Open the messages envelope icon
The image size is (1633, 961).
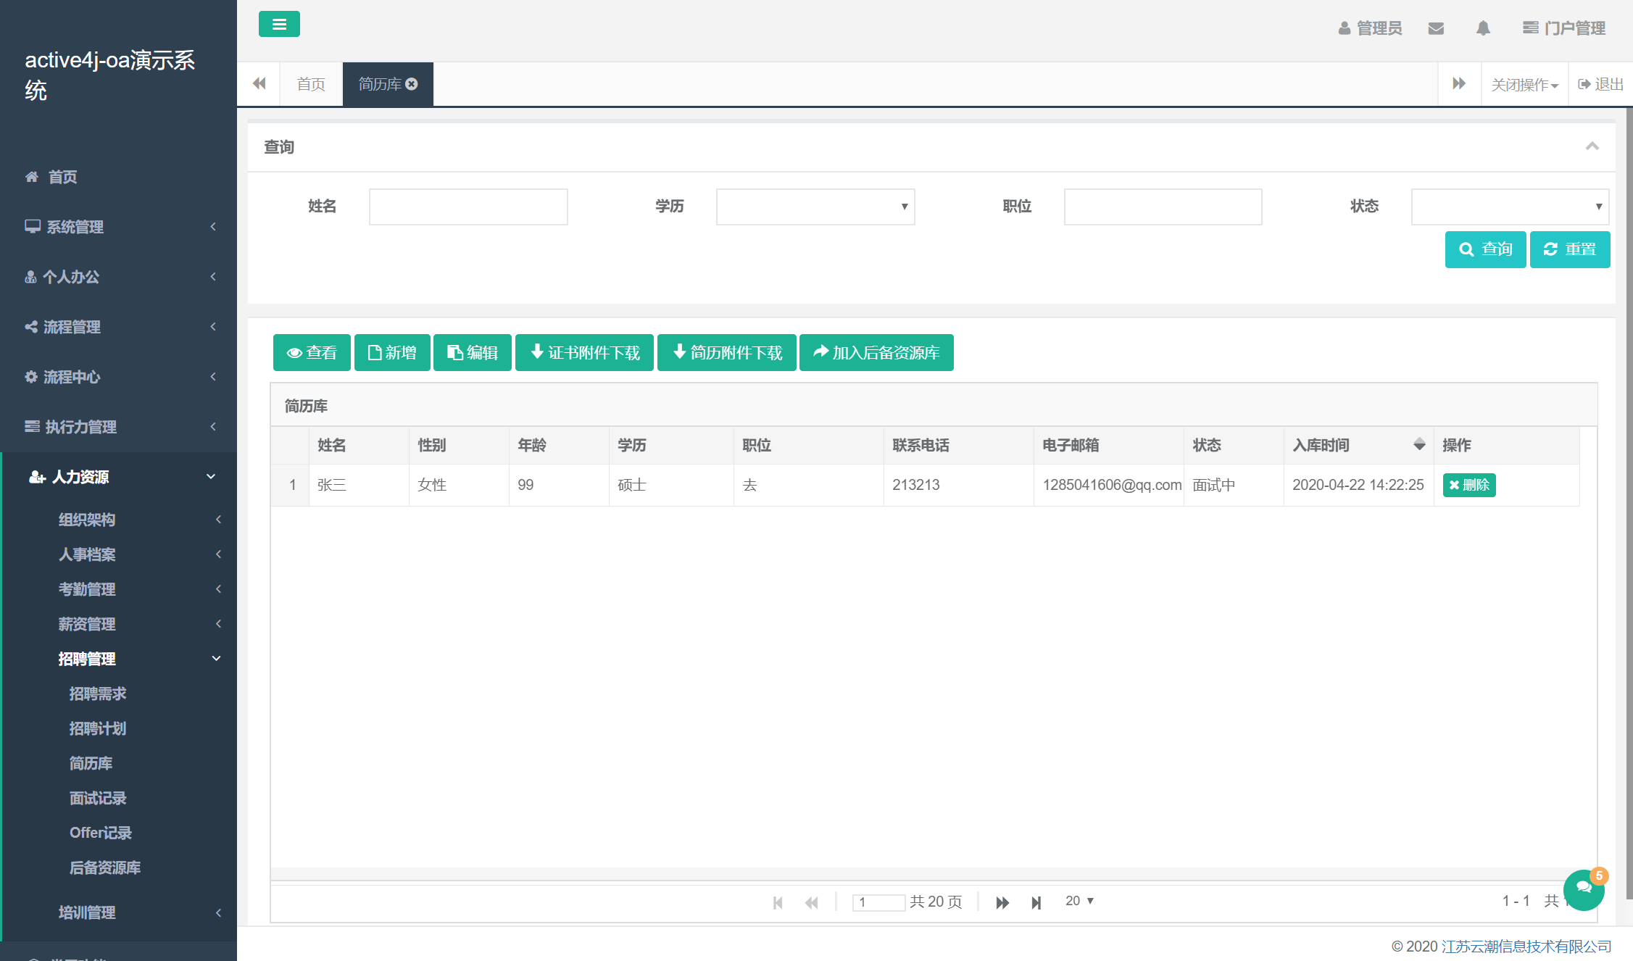click(x=1436, y=28)
